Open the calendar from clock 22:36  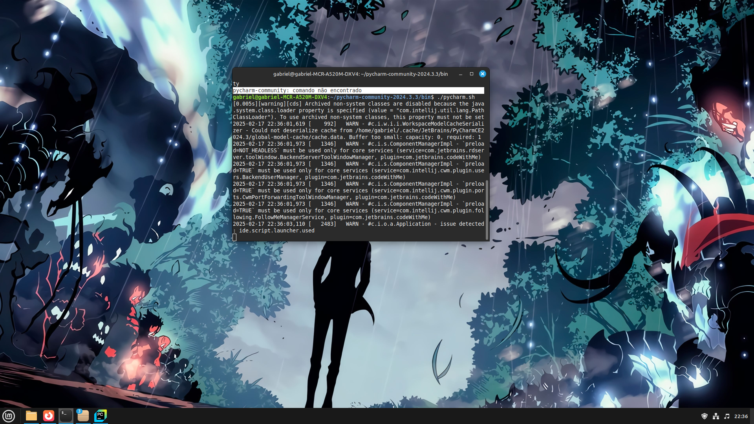[x=741, y=416]
